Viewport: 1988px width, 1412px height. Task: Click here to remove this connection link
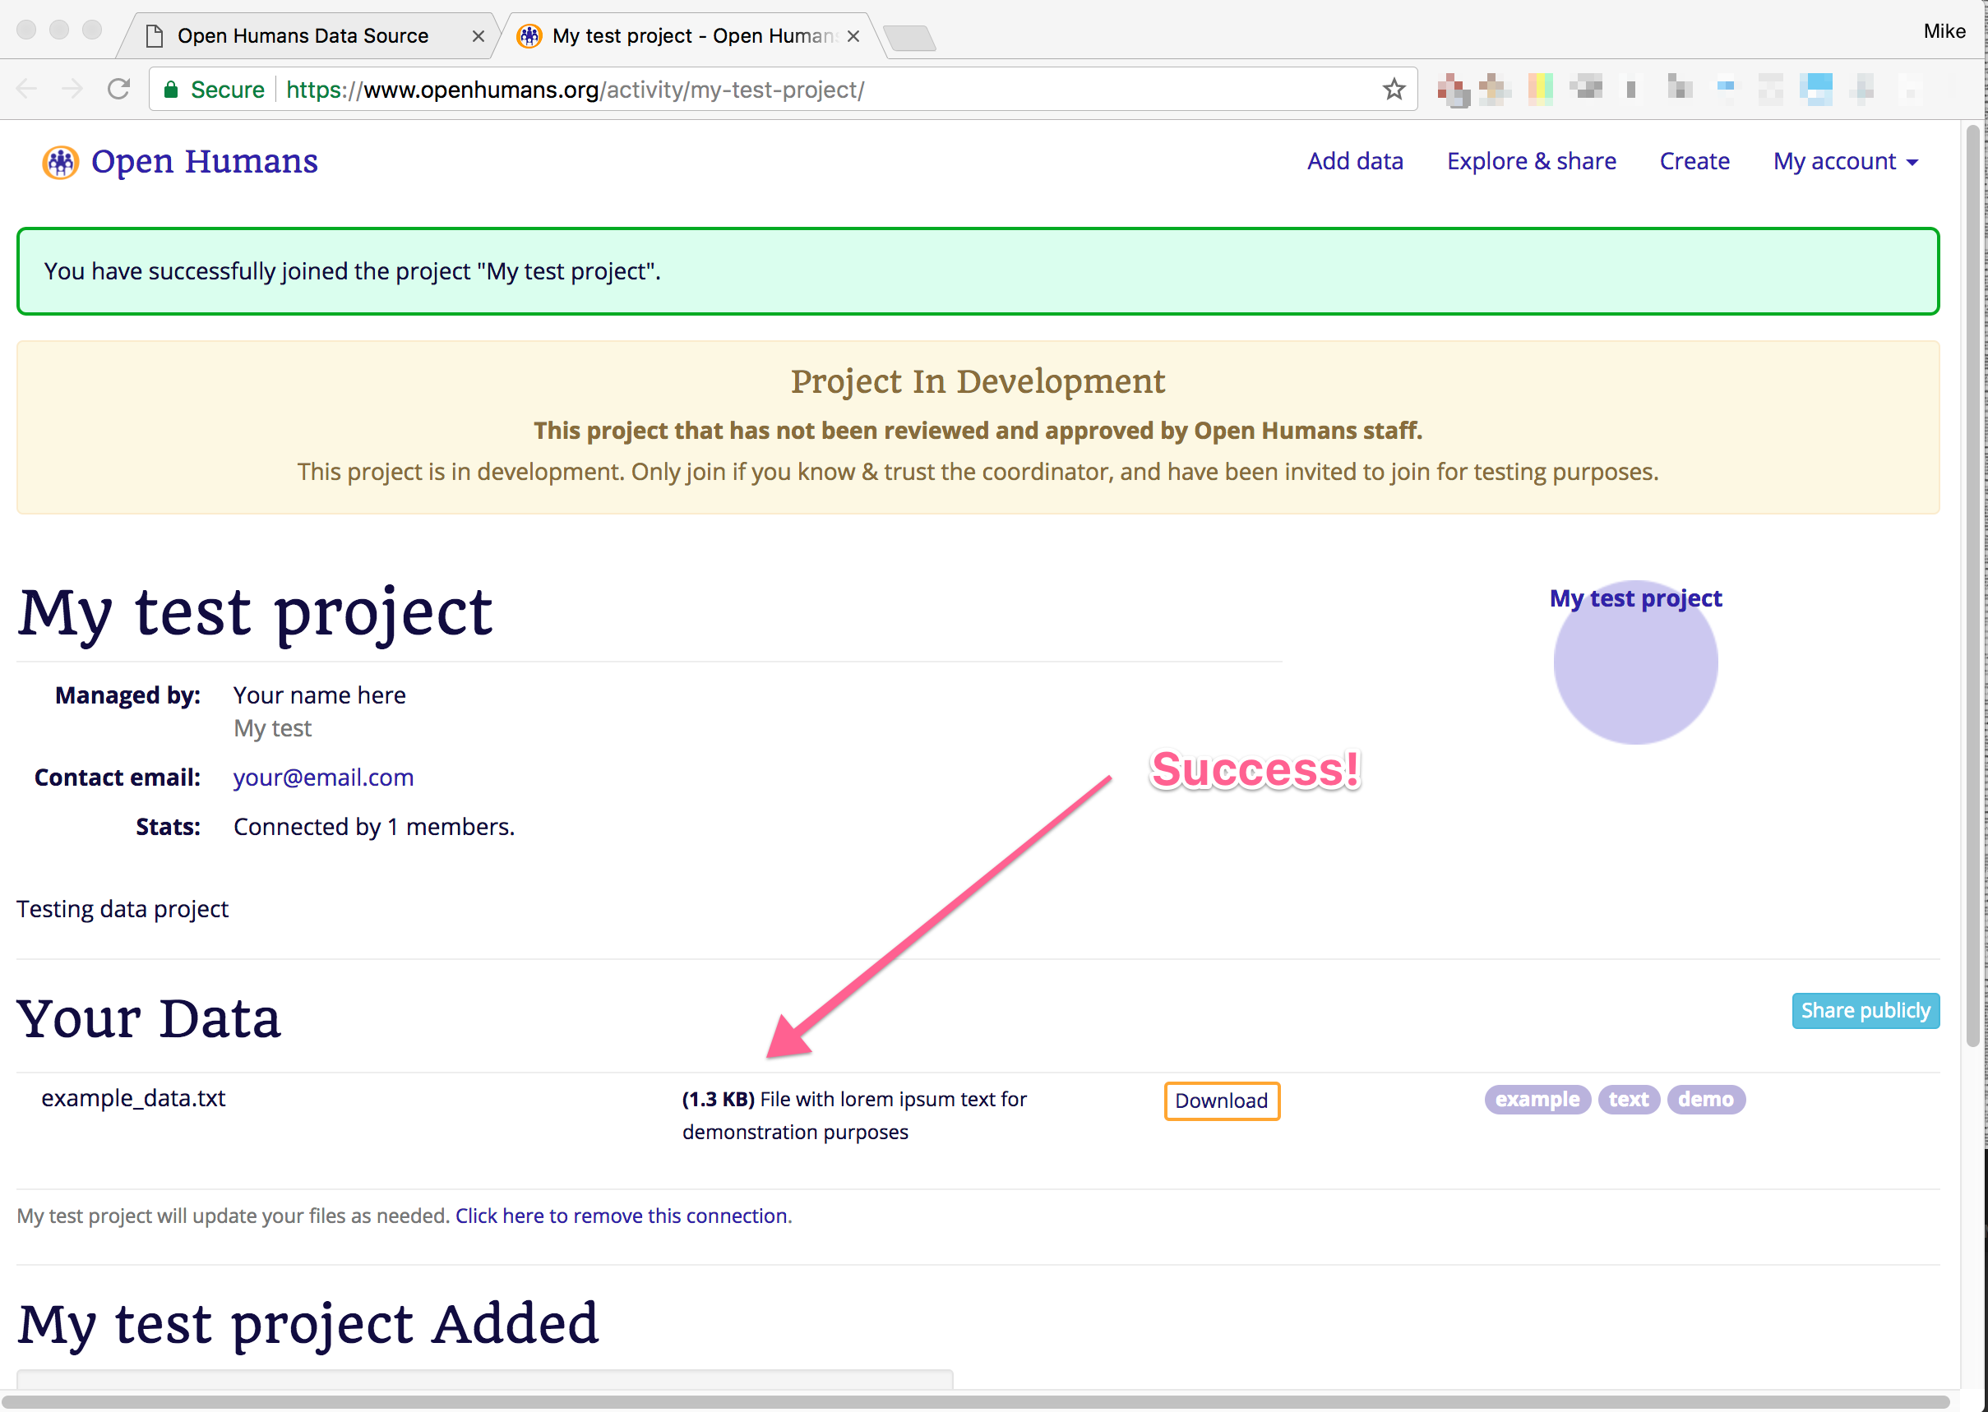(623, 1216)
